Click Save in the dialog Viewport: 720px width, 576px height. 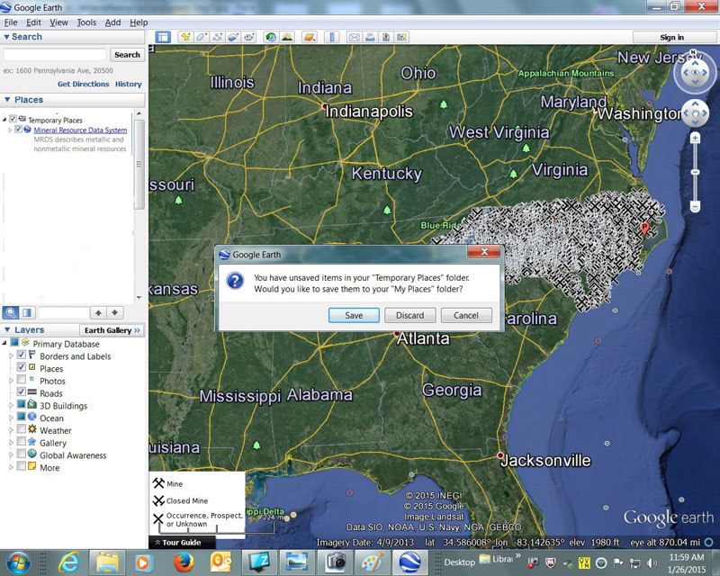[354, 316]
